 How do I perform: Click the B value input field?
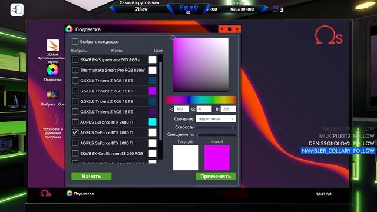point(228,109)
